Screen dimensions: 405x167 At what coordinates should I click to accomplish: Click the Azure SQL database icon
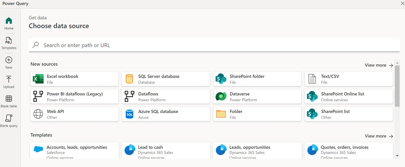pos(129,114)
